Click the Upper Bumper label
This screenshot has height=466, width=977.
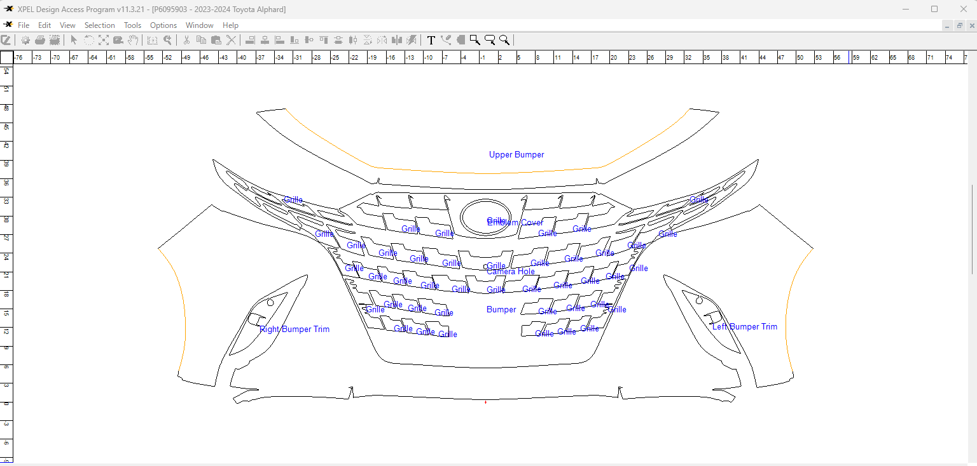[x=516, y=154]
